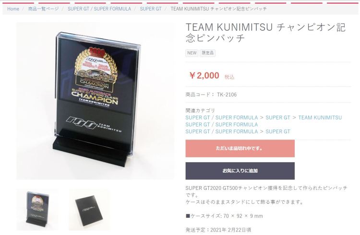Open the SUPER GT breadcrumb link

(x=151, y=9)
